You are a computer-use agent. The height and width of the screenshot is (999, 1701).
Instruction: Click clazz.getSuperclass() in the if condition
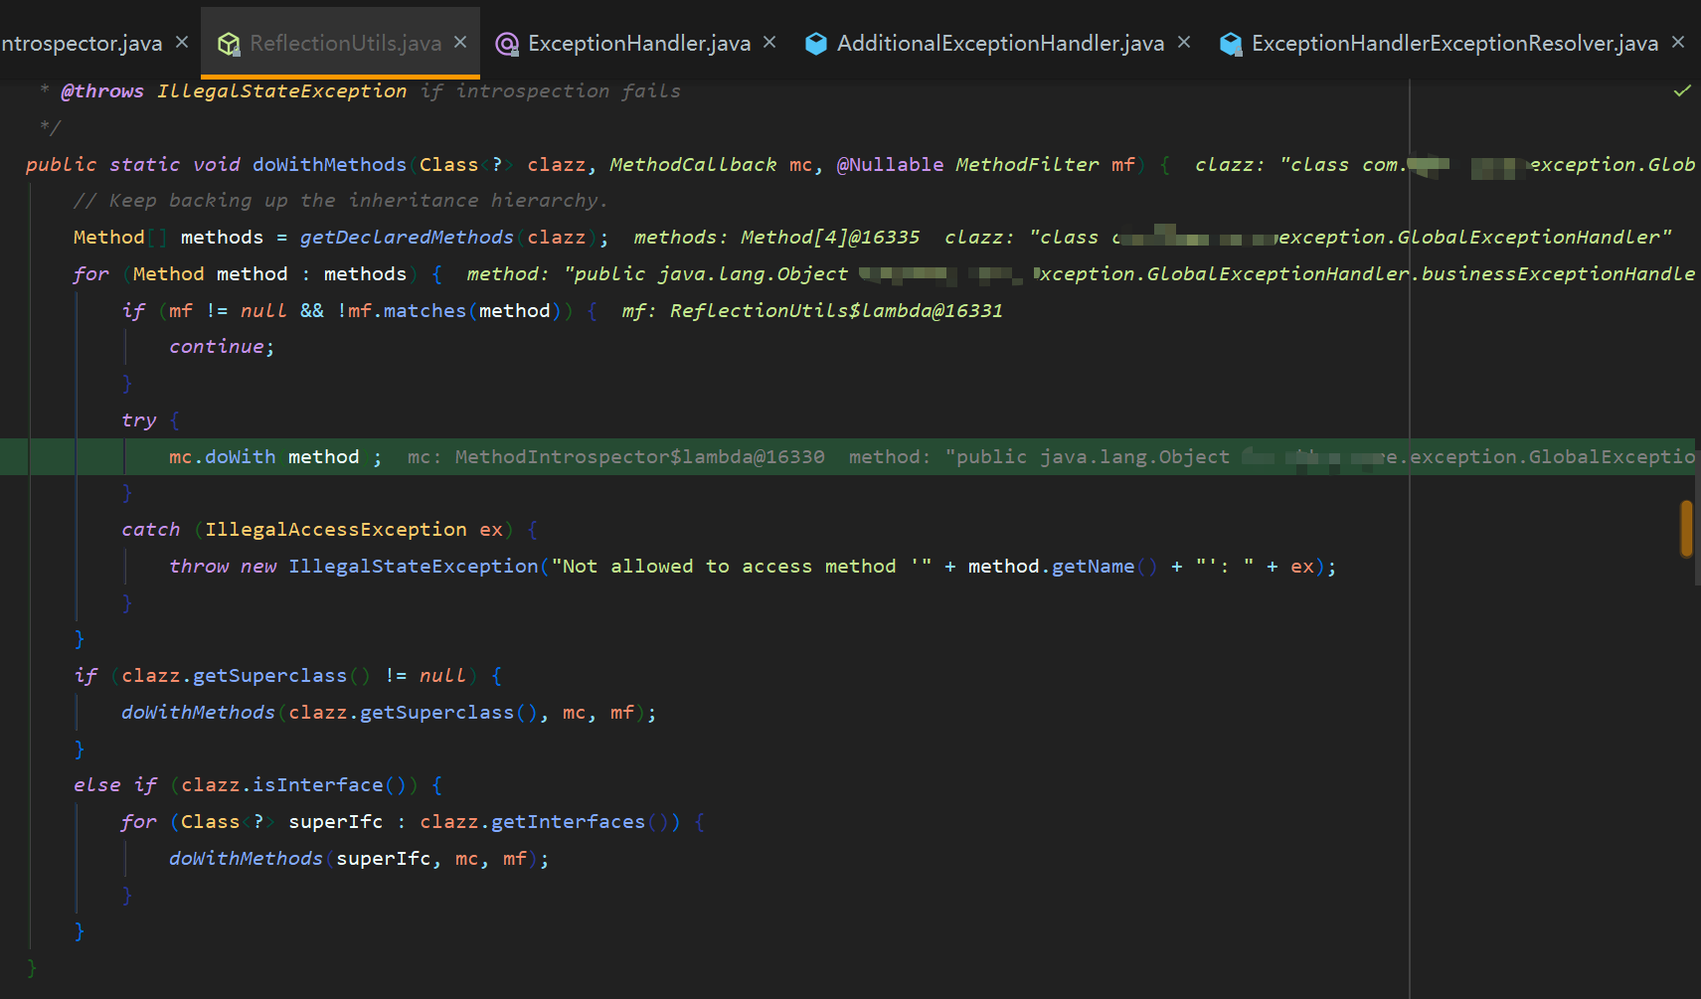[x=246, y=675]
